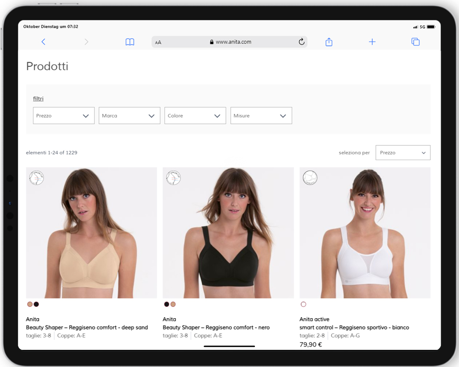Select sand color swatch under nero bra
459x367 pixels.
(173, 304)
